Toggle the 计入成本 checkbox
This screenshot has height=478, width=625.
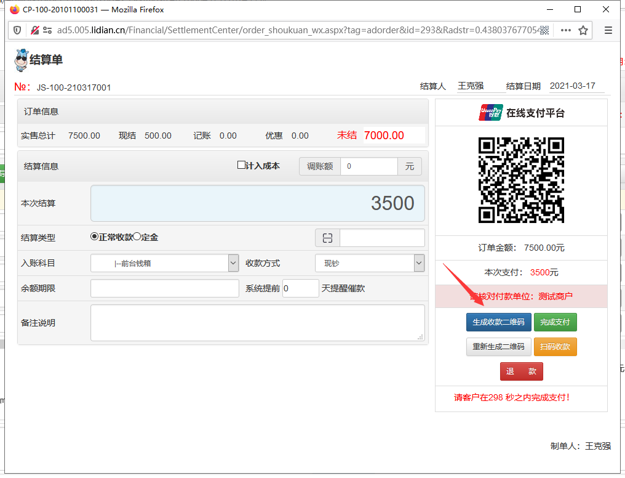point(241,165)
